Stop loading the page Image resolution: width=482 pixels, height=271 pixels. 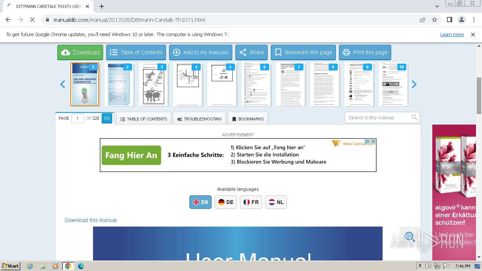coord(32,20)
